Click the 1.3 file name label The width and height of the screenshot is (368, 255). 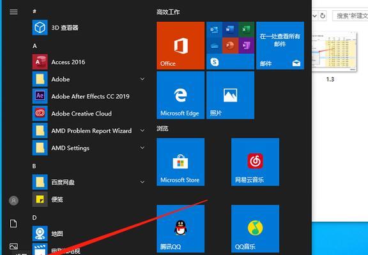(x=330, y=80)
